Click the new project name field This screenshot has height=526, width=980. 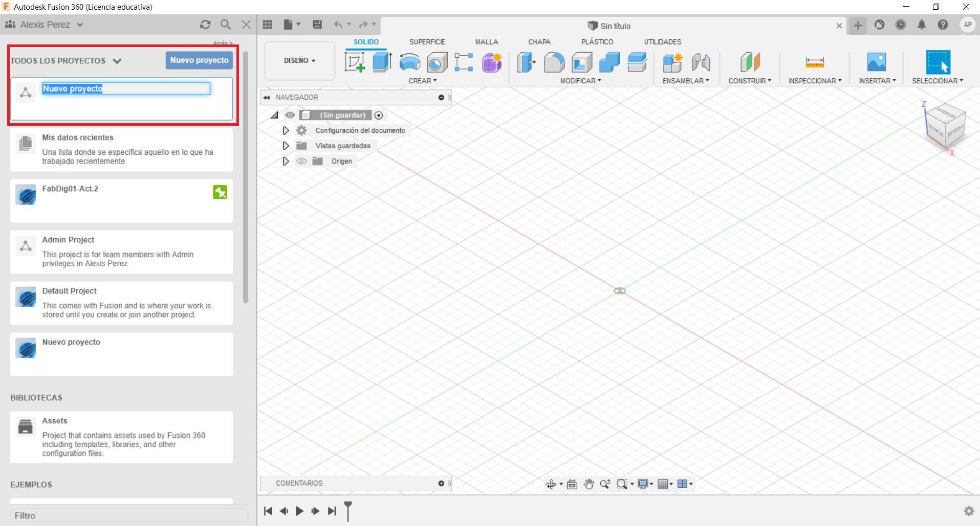(126, 88)
